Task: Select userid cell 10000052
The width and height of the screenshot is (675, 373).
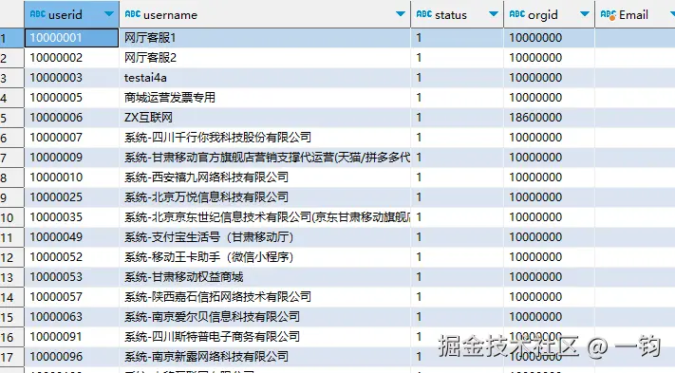Action: point(71,257)
